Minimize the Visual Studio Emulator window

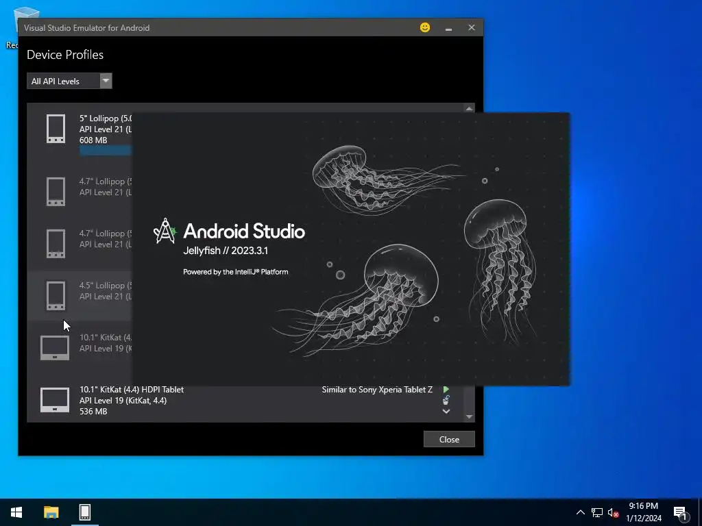[x=448, y=27]
